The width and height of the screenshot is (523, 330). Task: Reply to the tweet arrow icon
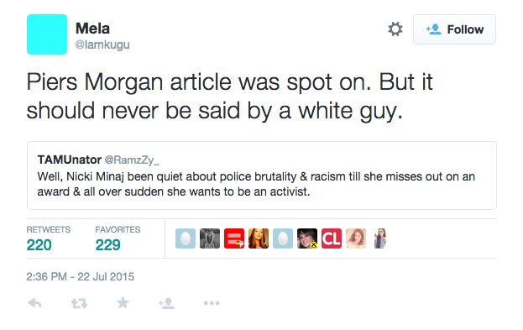(34, 303)
